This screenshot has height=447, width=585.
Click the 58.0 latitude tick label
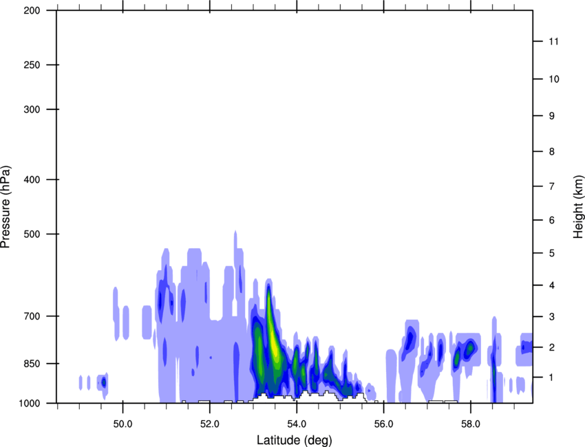coord(471,424)
